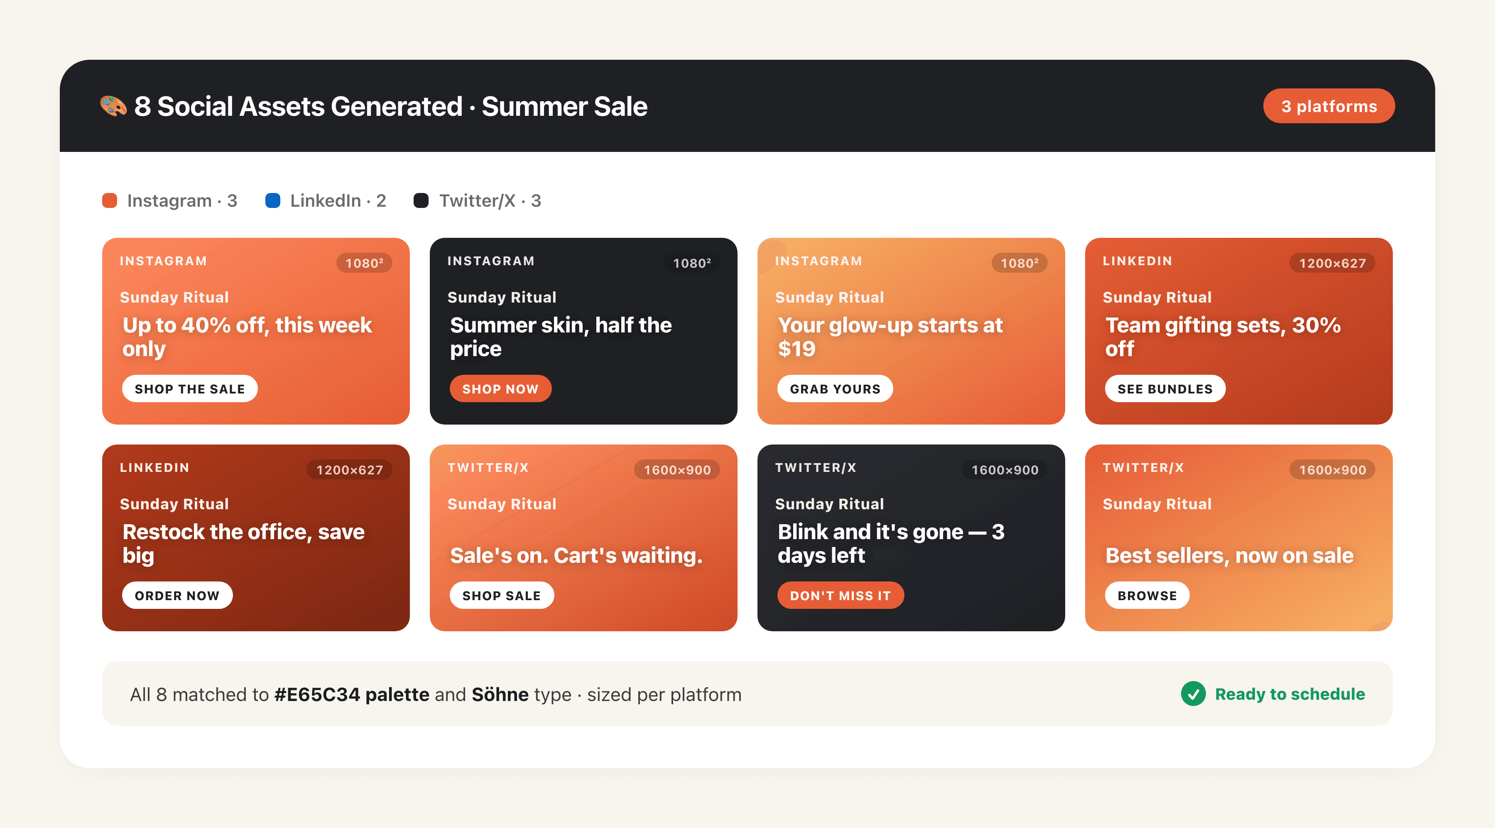The image size is (1495, 828).
Task: Open the 'Sale's on. Cart's waiting.' card
Action: [583, 538]
